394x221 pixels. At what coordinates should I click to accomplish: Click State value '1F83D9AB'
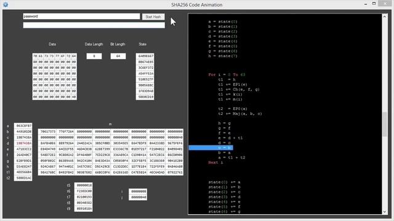(x=145, y=91)
